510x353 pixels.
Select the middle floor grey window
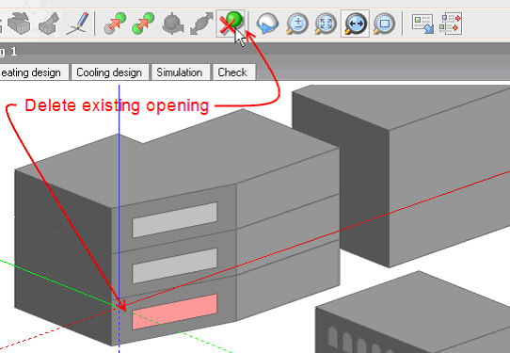coord(175,265)
